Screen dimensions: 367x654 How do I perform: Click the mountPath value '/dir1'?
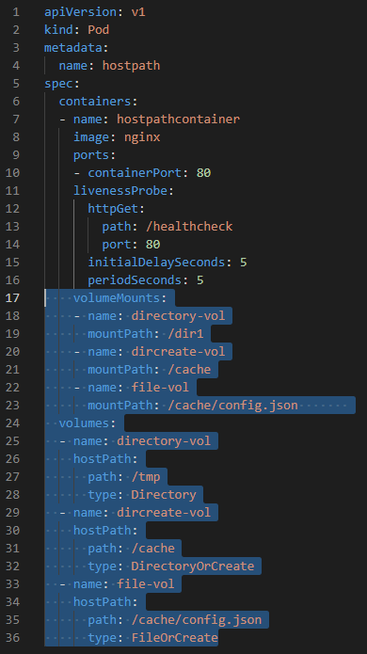pos(185,334)
